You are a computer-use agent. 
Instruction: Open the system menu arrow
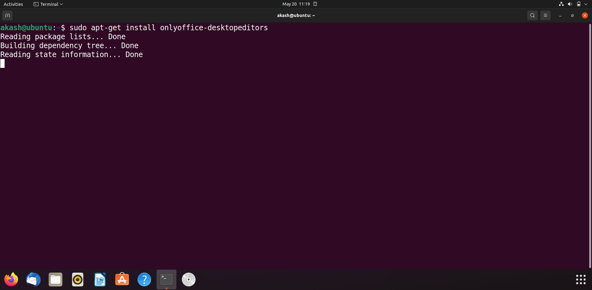(586, 4)
